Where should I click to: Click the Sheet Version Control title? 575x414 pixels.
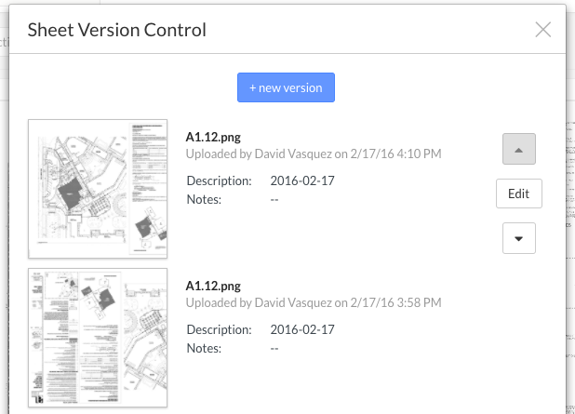tap(117, 30)
